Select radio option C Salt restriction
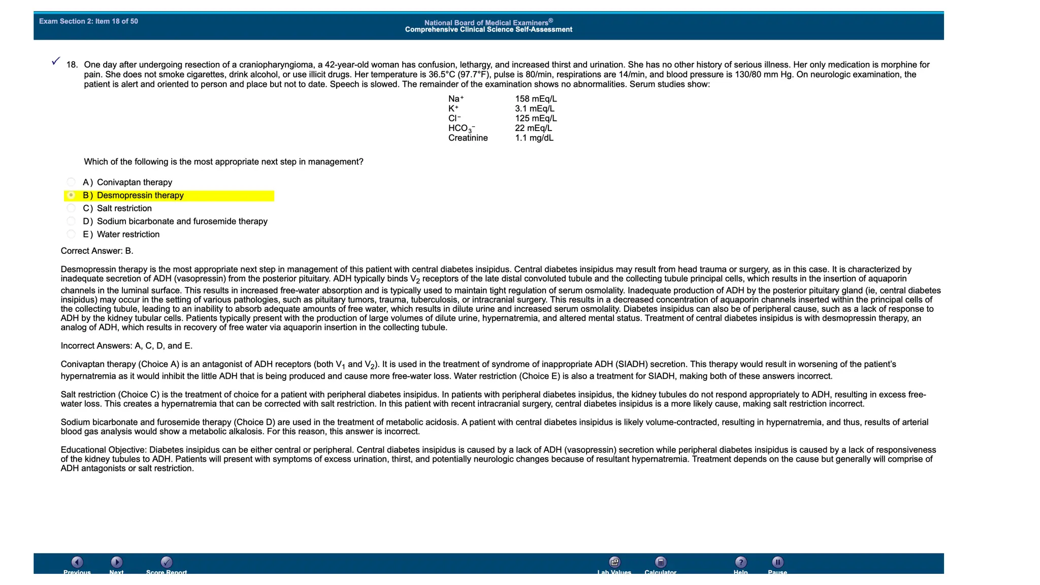Viewport: 1040px width, 585px height. (71, 208)
